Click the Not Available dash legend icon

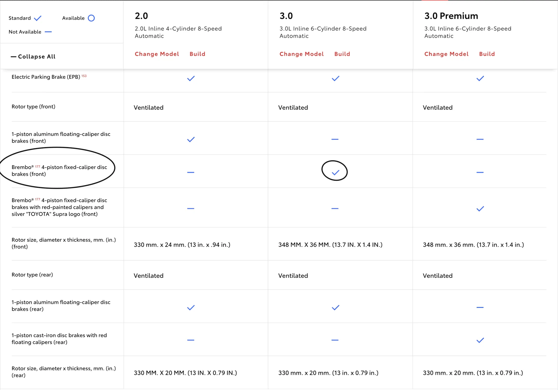tap(48, 32)
